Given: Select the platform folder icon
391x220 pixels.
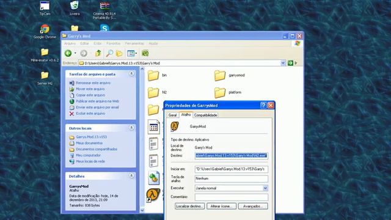Looking at the screenshot, I should (220, 92).
